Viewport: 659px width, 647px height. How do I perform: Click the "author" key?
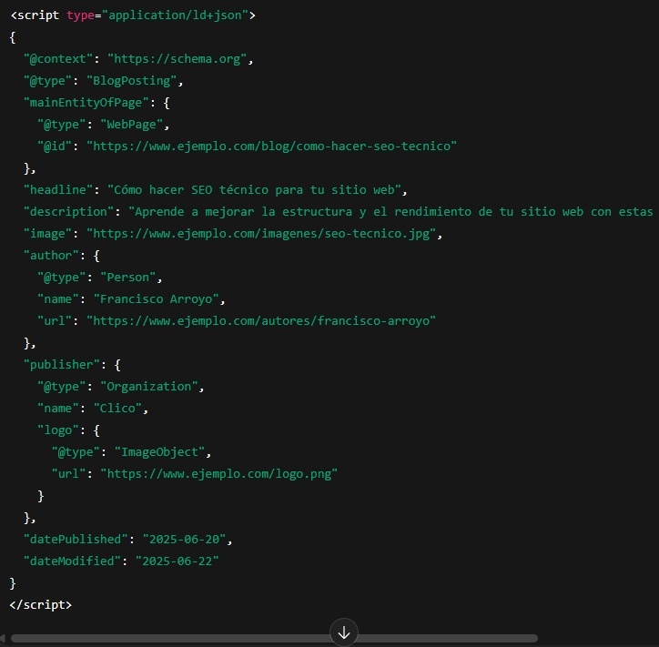(51, 256)
